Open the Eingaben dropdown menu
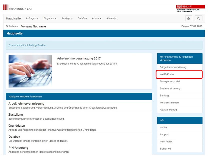 [50, 18]
